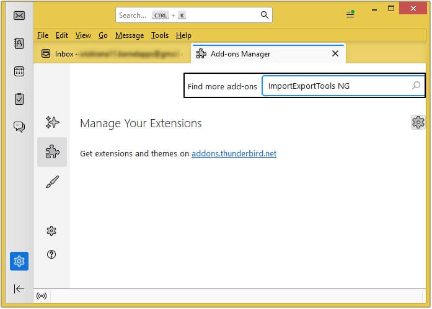This screenshot has height=309, width=432.
Task: Click the blue Settings gear in spaces toolbar
Action: click(19, 261)
